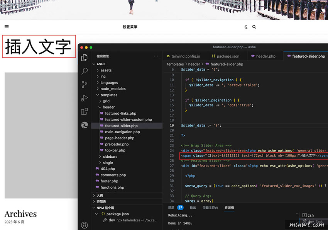Open the 2023 年 6 月 archive link
This screenshot has height=230, width=328.
pyautogui.click(x=14, y=222)
